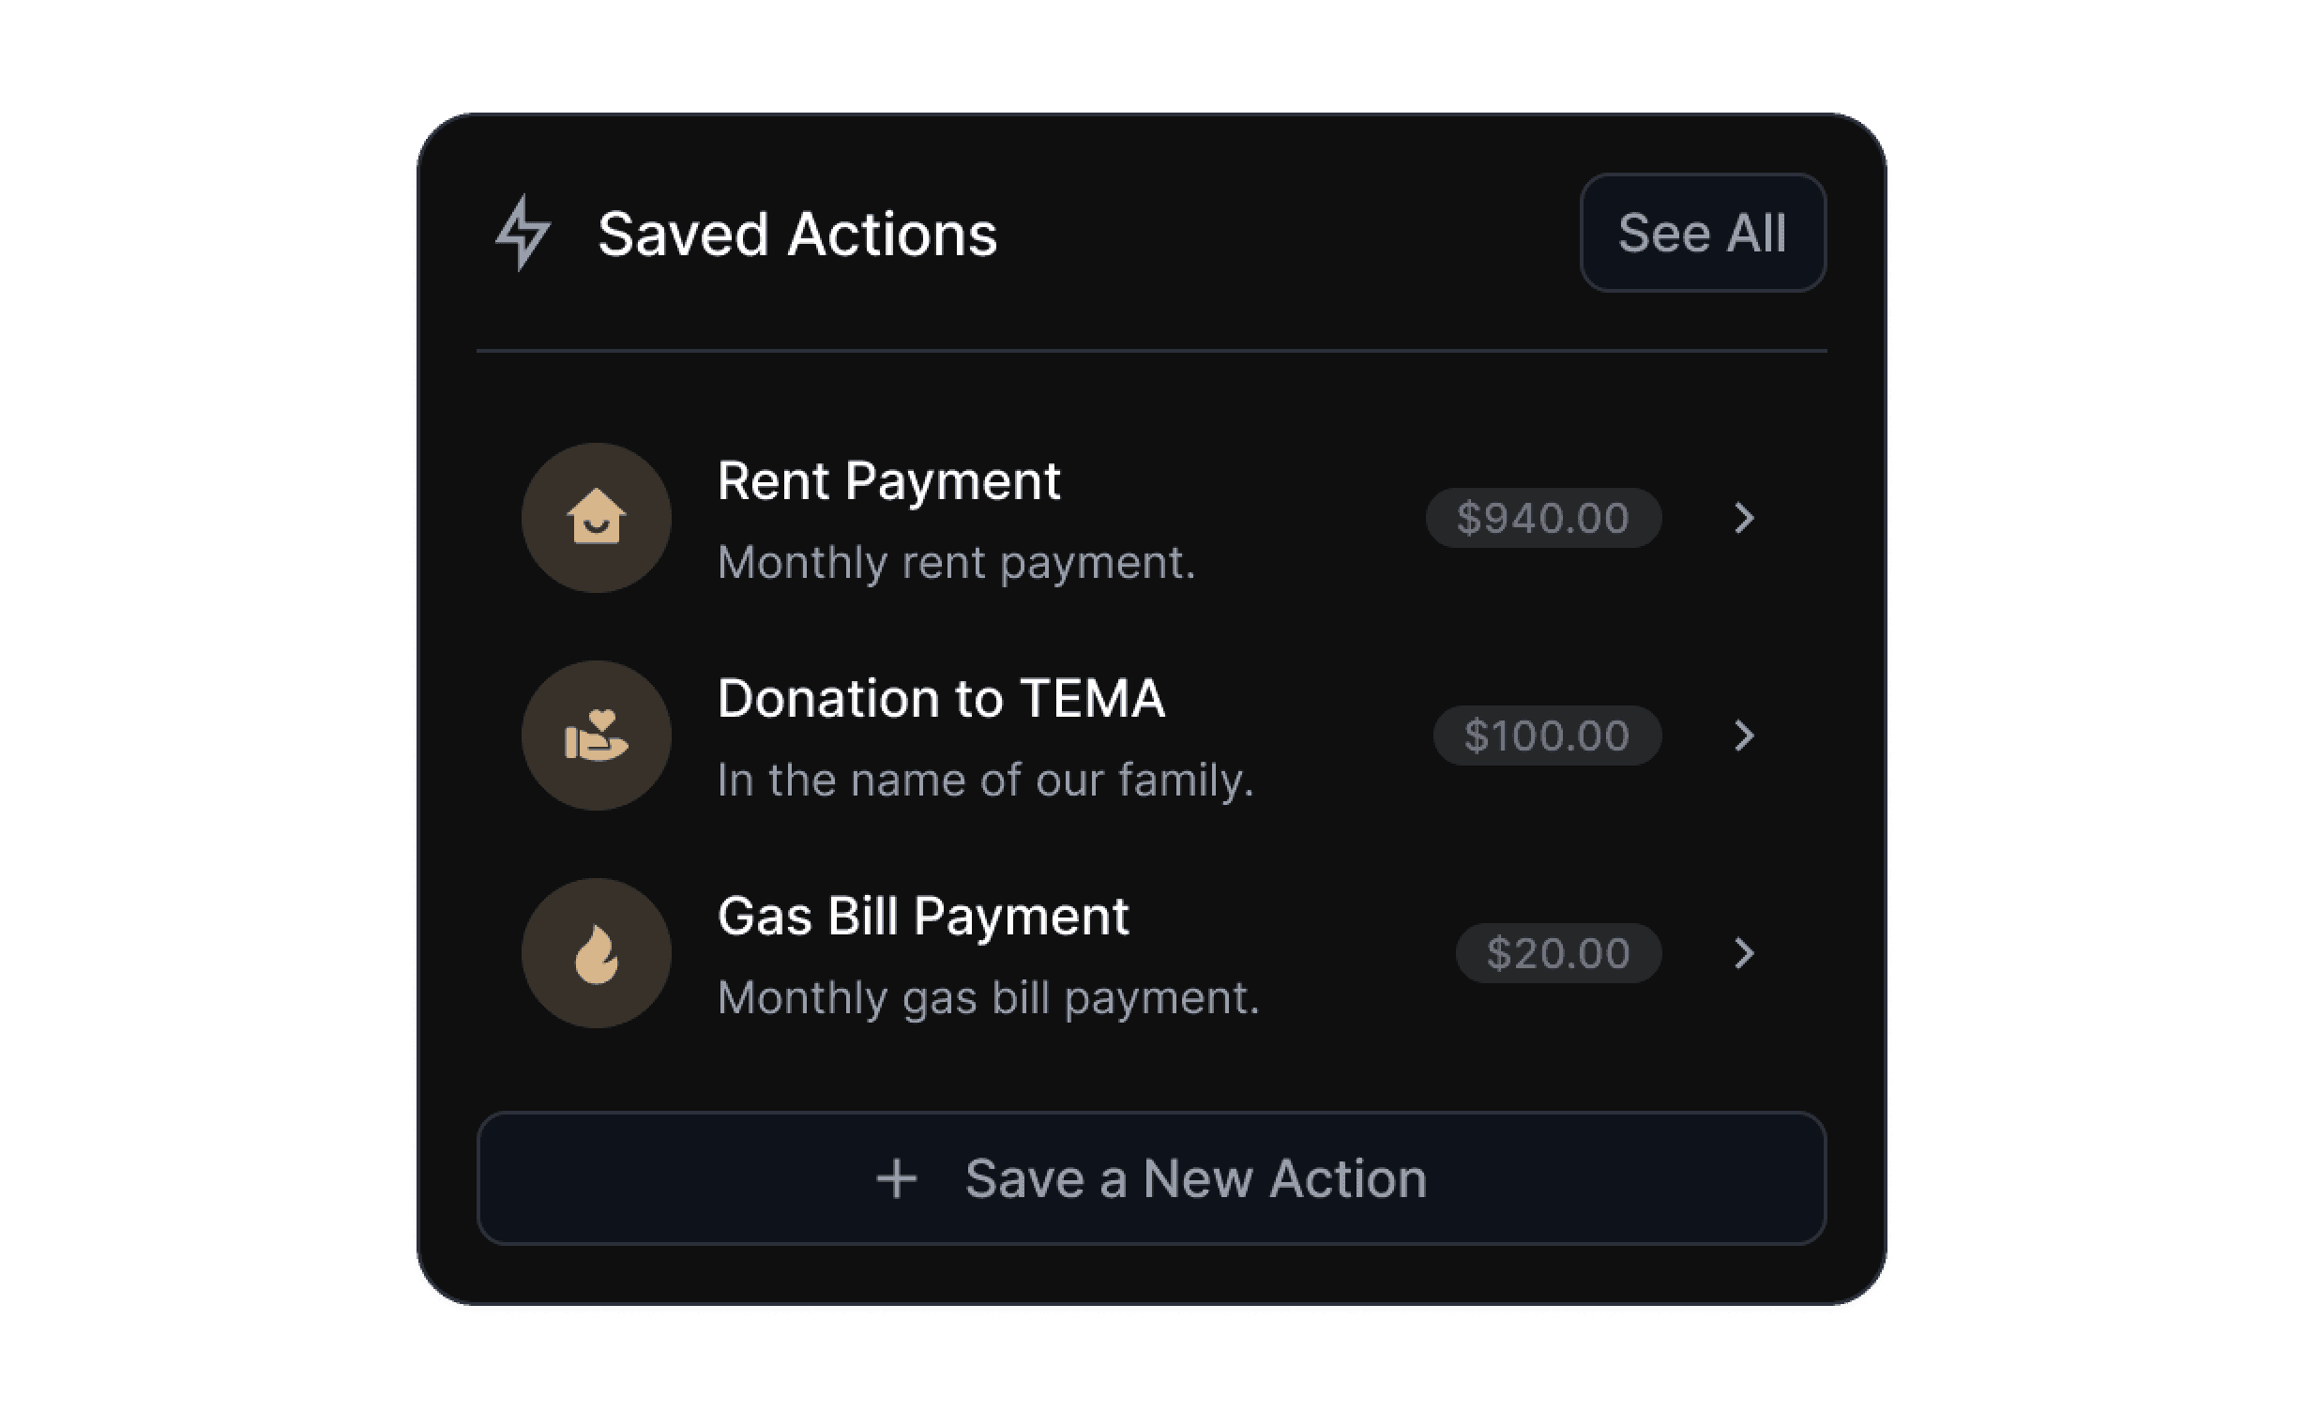Select the flame icon for Gas Bill Payment
The height and width of the screenshot is (1426, 2304).
tap(595, 953)
